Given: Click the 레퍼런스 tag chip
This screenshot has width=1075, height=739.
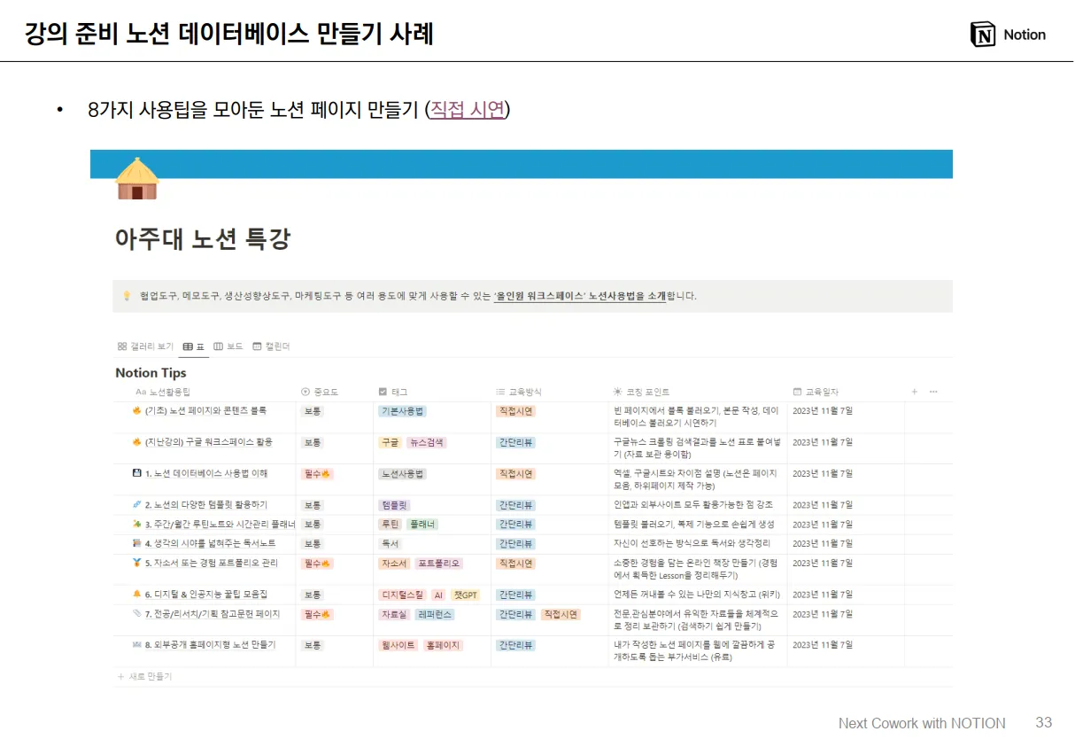Looking at the screenshot, I should click(435, 615).
